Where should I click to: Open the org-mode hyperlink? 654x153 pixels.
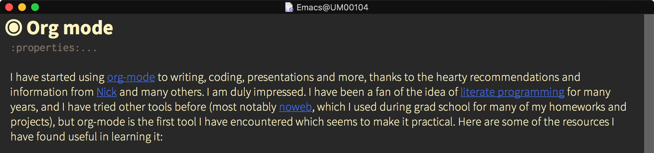(131, 77)
